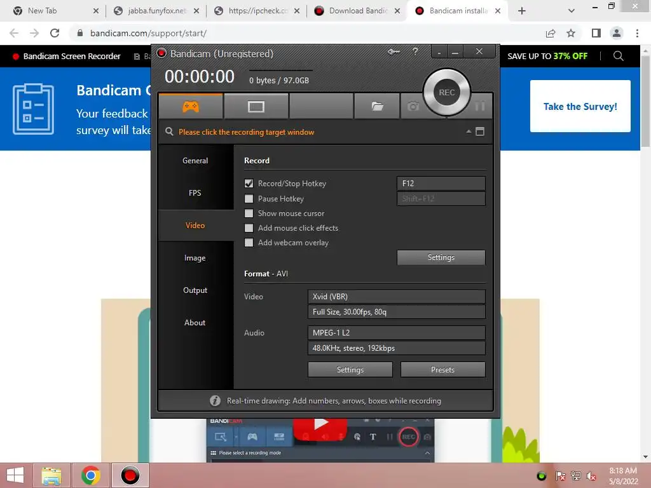Image resolution: width=651 pixels, height=488 pixels.
Task: Click the Bandicam red logo icon in title bar
Action: (x=161, y=53)
